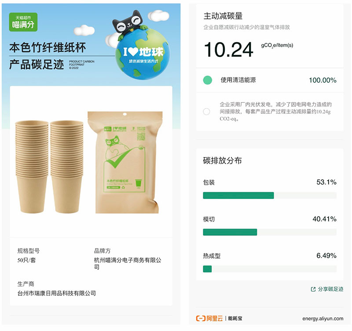352x331 pixels.
Task: Click the 使用清洁能源 100.00% row
Action: pos(270,80)
